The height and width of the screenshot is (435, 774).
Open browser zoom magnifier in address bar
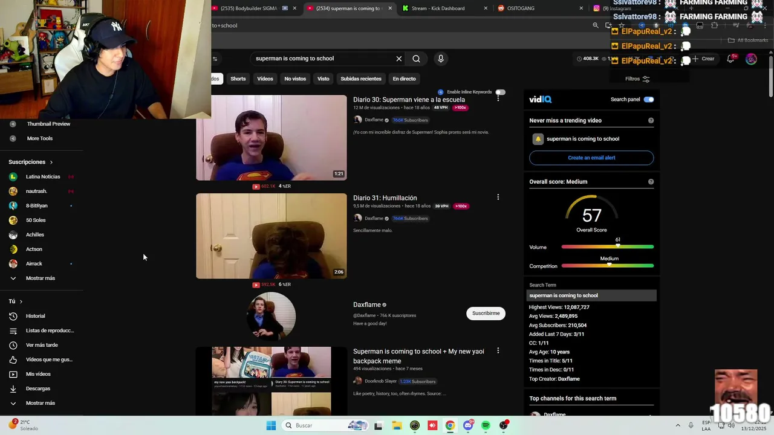[x=596, y=25]
